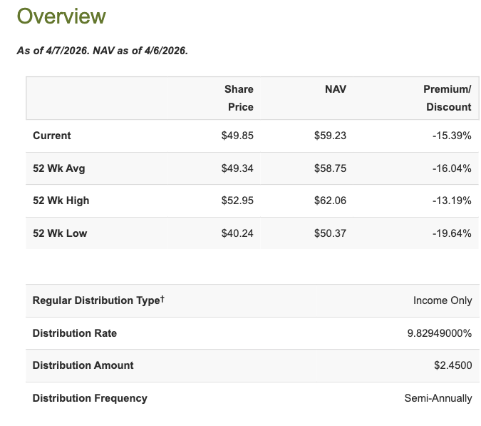The height and width of the screenshot is (426, 481).
Task: Select the 52 Wk High NAV $62.06
Action: tap(330, 201)
